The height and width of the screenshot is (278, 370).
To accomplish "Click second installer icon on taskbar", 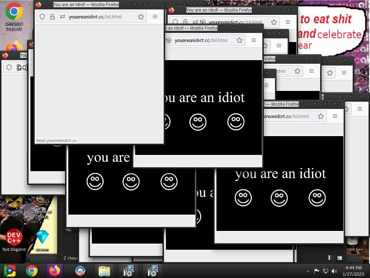I will point(152,271).
